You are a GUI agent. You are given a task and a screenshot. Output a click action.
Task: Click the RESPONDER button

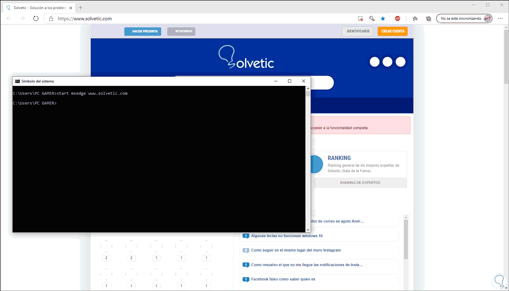(181, 31)
